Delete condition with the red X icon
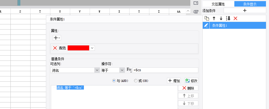269x109 pixels. coord(235,18)
